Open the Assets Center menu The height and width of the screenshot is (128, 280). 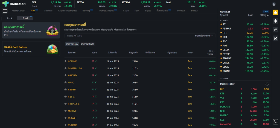(18, 11)
